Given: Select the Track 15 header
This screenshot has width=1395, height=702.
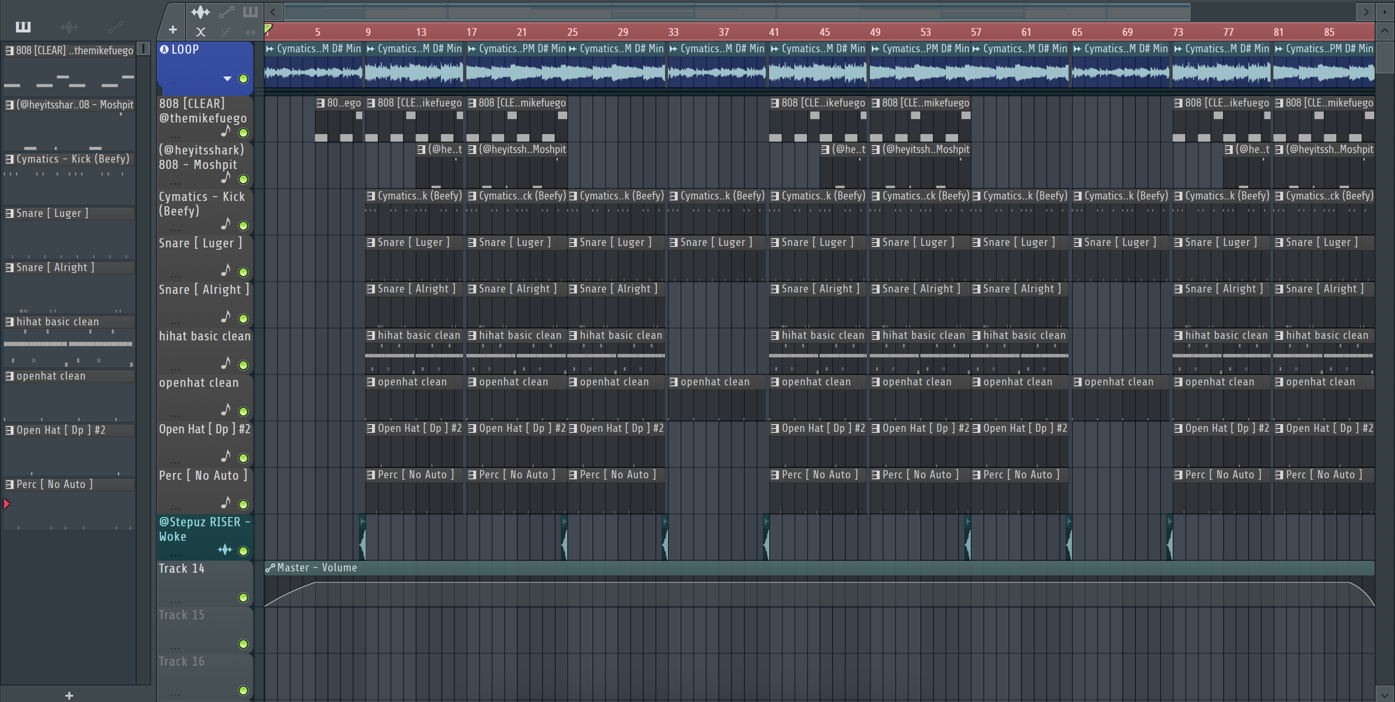Looking at the screenshot, I should 205,630.
